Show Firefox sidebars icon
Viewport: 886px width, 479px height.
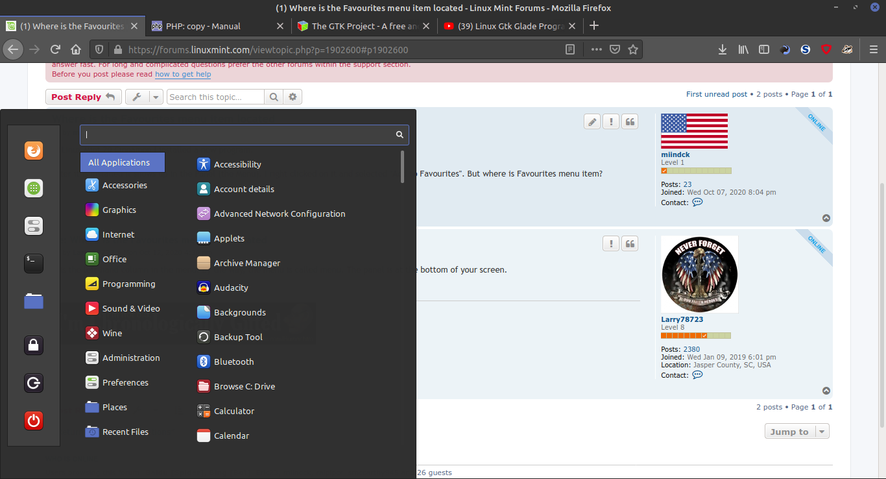(x=764, y=49)
